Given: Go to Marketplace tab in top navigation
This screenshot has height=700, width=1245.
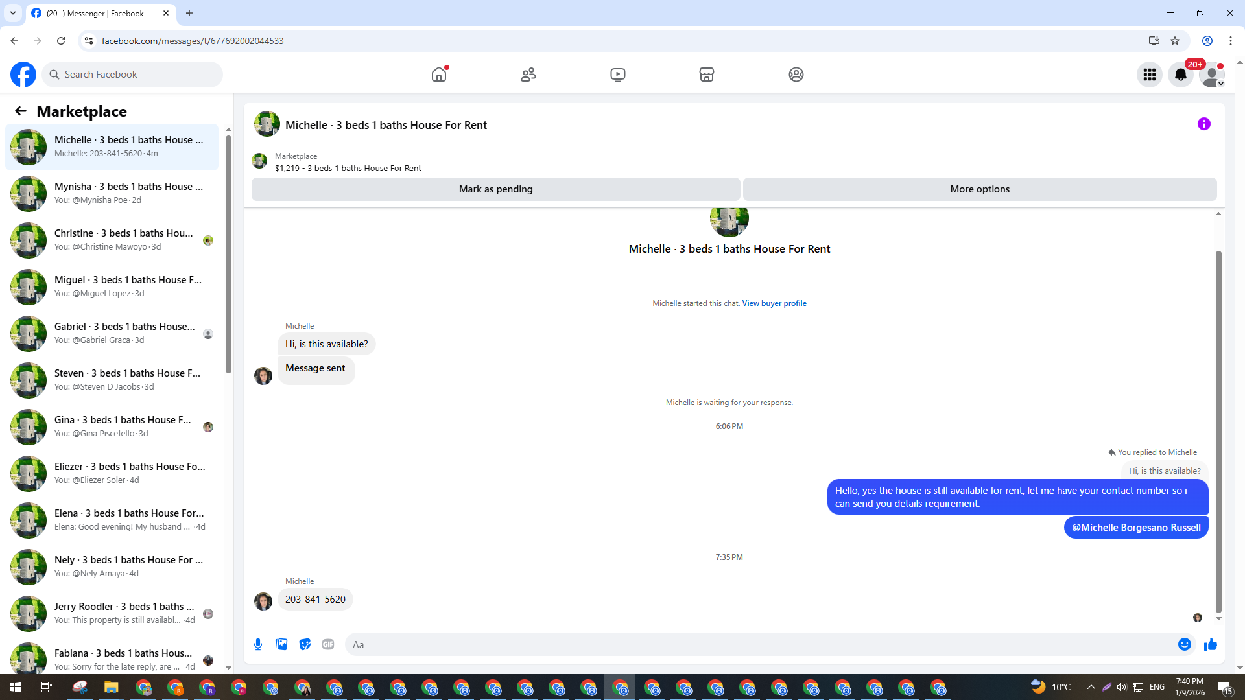Looking at the screenshot, I should (706, 75).
